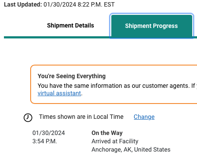
Task: Click the You're Seeing Everything heading
Action: coord(71,76)
